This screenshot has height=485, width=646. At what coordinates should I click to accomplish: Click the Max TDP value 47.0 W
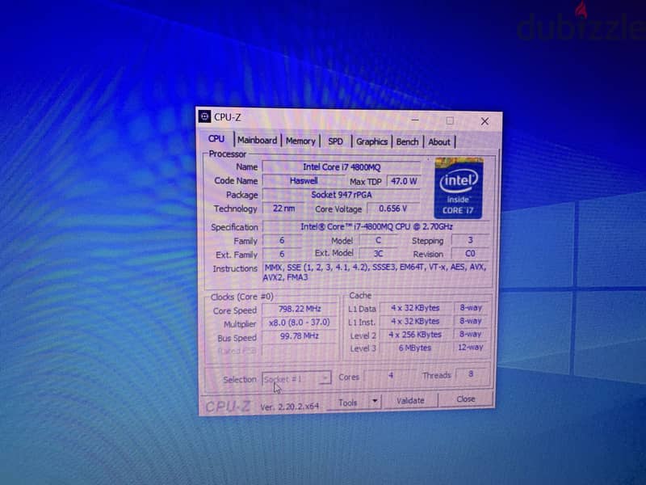click(404, 181)
